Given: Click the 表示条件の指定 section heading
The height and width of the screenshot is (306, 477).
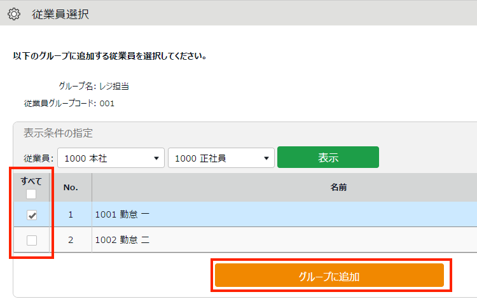Looking at the screenshot, I should tap(58, 133).
